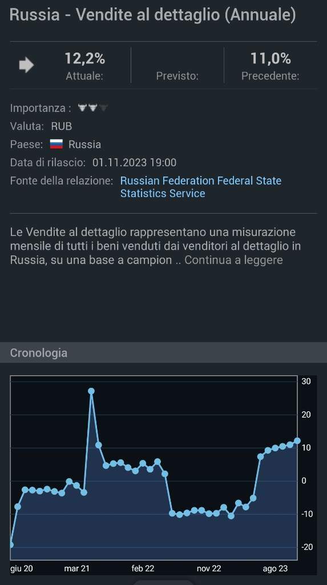Click the RUB currency value
This screenshot has width=327, height=585.
pos(62,126)
